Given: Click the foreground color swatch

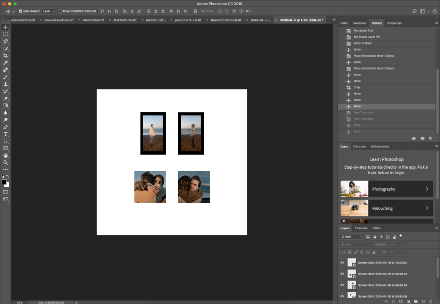Looking at the screenshot, I should click(4, 182).
